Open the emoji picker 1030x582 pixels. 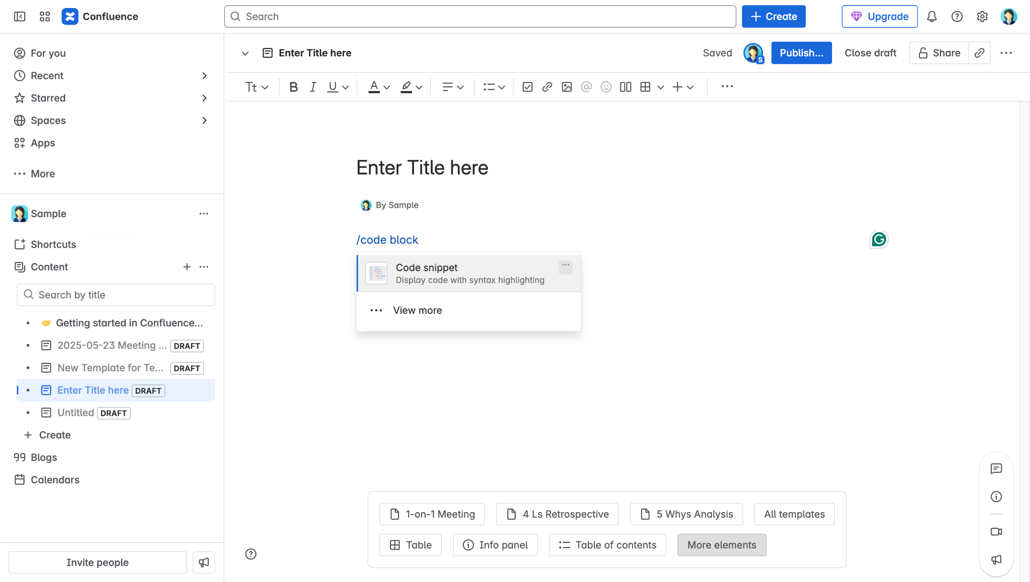pos(606,87)
